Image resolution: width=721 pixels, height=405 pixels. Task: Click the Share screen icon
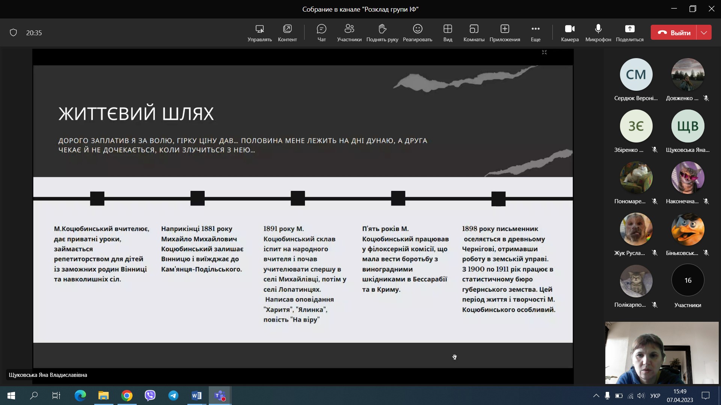click(x=629, y=29)
